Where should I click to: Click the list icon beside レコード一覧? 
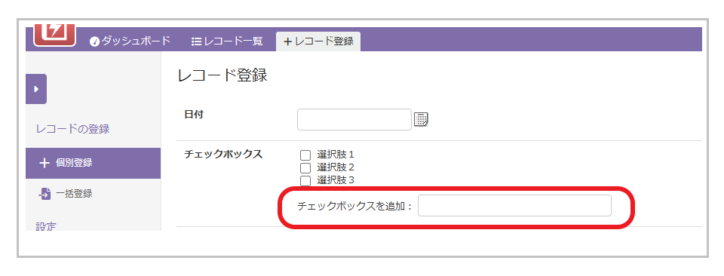tap(196, 41)
